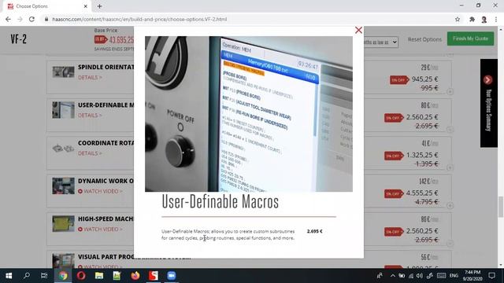Close the User-Definable Macros popup
The width and height of the screenshot is (504, 283).
pos(358,30)
